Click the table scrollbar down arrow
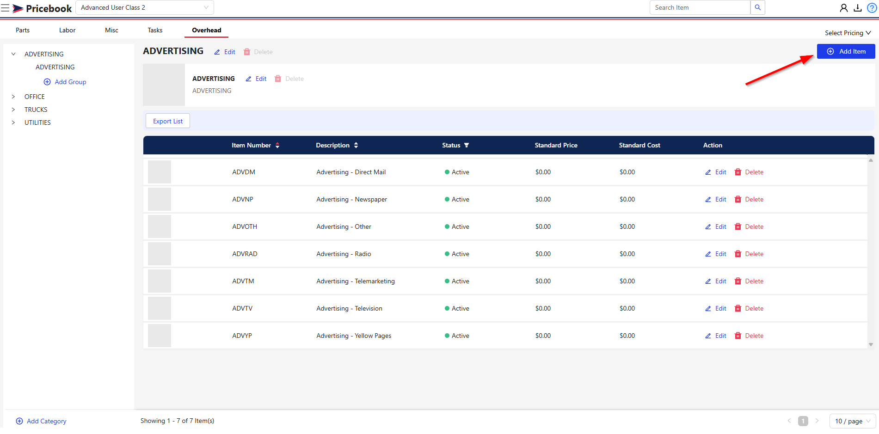The height and width of the screenshot is (434, 879). tap(871, 344)
